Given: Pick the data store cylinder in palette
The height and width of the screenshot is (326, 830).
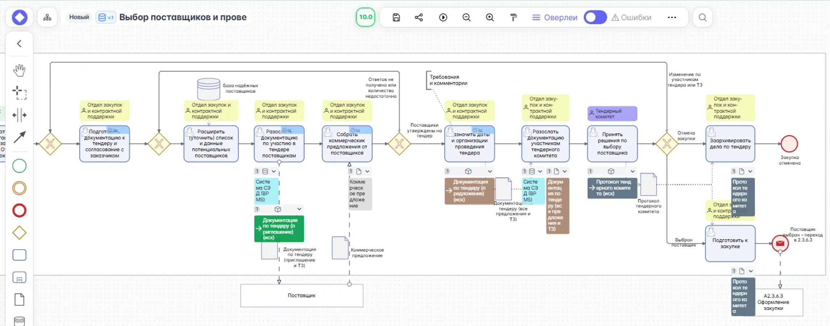Looking at the screenshot, I should 20,321.
